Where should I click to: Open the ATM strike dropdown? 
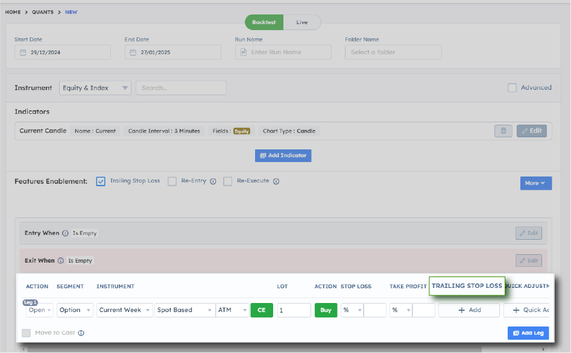[x=232, y=310]
